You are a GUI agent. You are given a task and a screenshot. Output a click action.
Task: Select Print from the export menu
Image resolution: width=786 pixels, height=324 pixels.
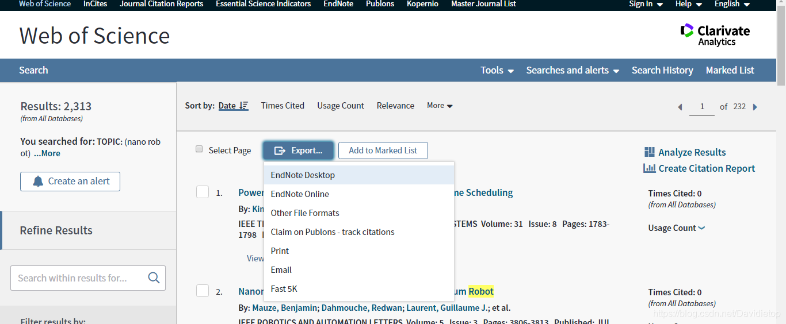359,251
